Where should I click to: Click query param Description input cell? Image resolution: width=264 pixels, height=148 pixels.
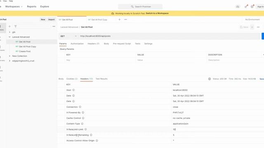point(235,60)
